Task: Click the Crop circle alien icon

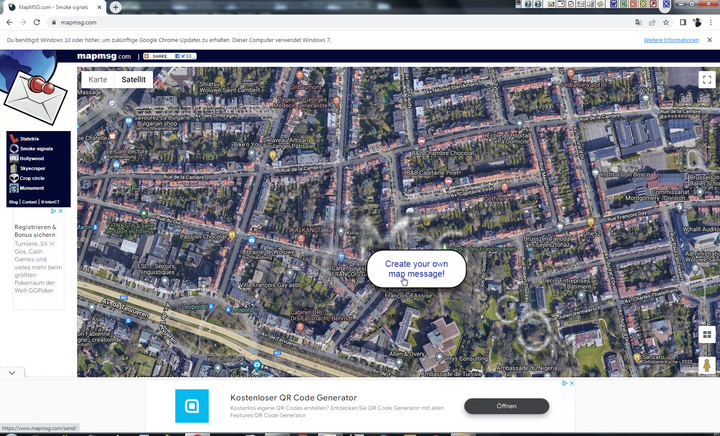Action: click(x=14, y=178)
